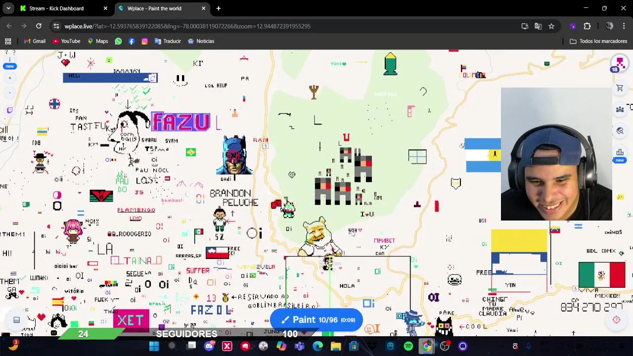Open the map explore search icon
This screenshot has height=356, width=633.
(x=620, y=131)
